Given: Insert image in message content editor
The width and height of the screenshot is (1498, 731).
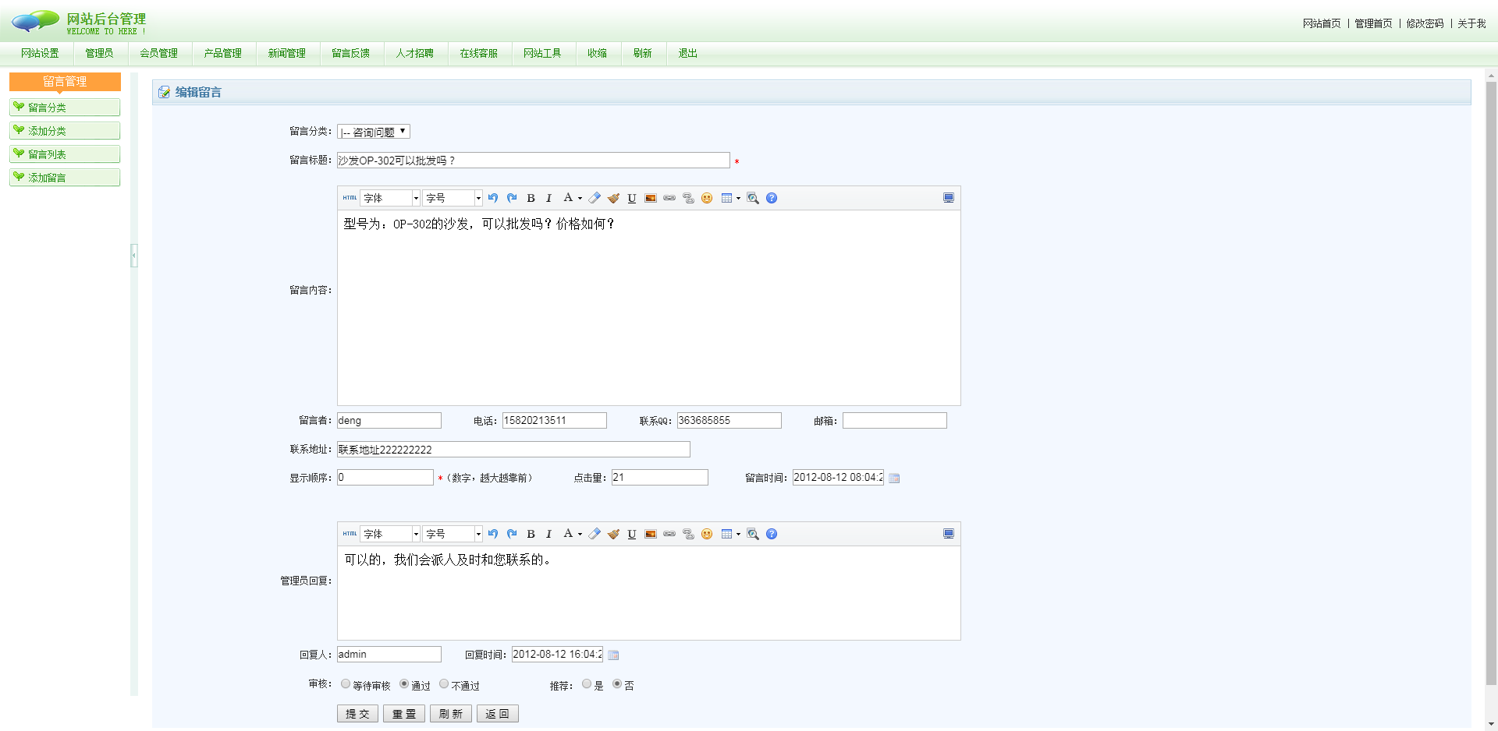Looking at the screenshot, I should point(651,198).
